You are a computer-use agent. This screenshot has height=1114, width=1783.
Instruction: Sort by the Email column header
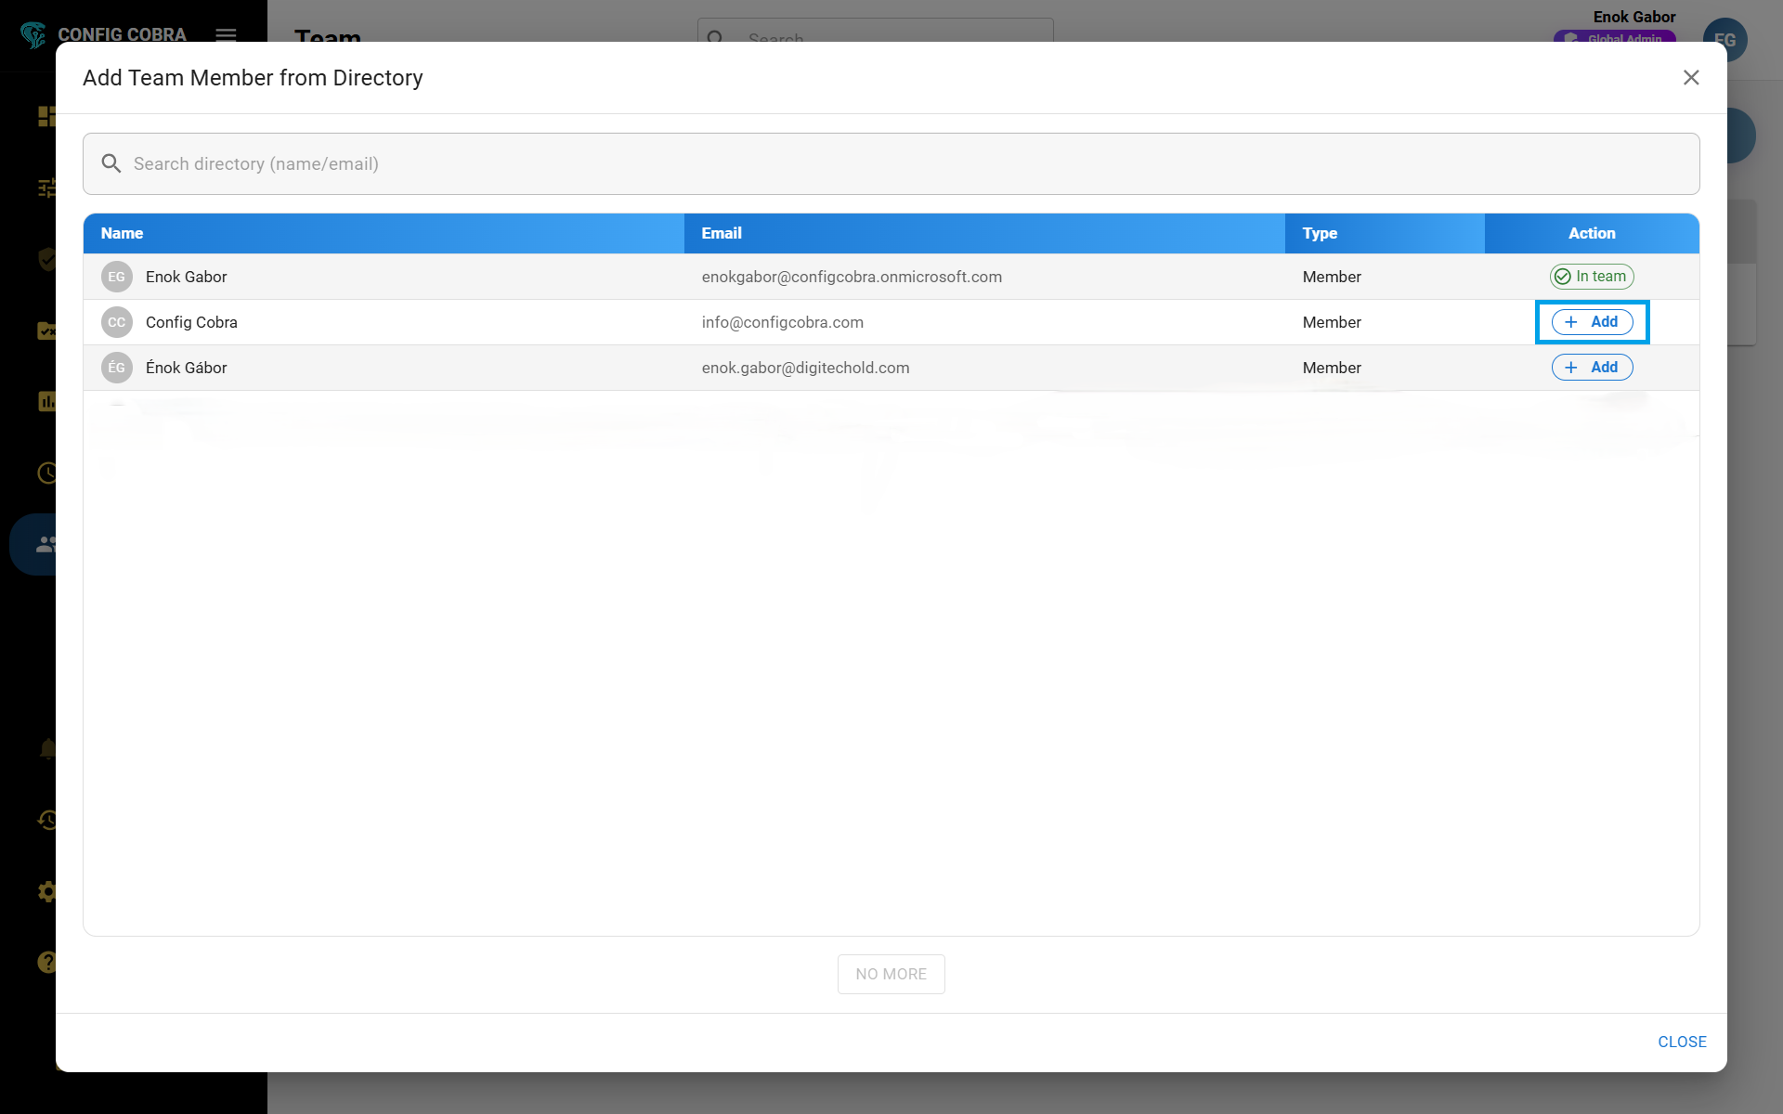722,233
